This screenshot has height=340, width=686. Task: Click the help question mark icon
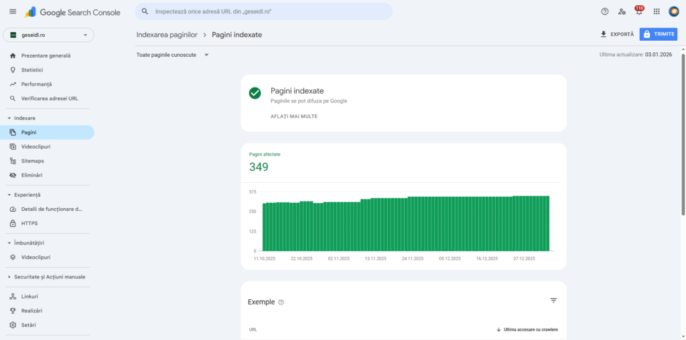605,11
